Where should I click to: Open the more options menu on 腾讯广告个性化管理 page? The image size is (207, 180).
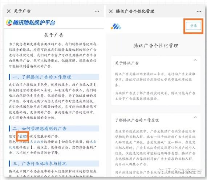[x=199, y=12]
